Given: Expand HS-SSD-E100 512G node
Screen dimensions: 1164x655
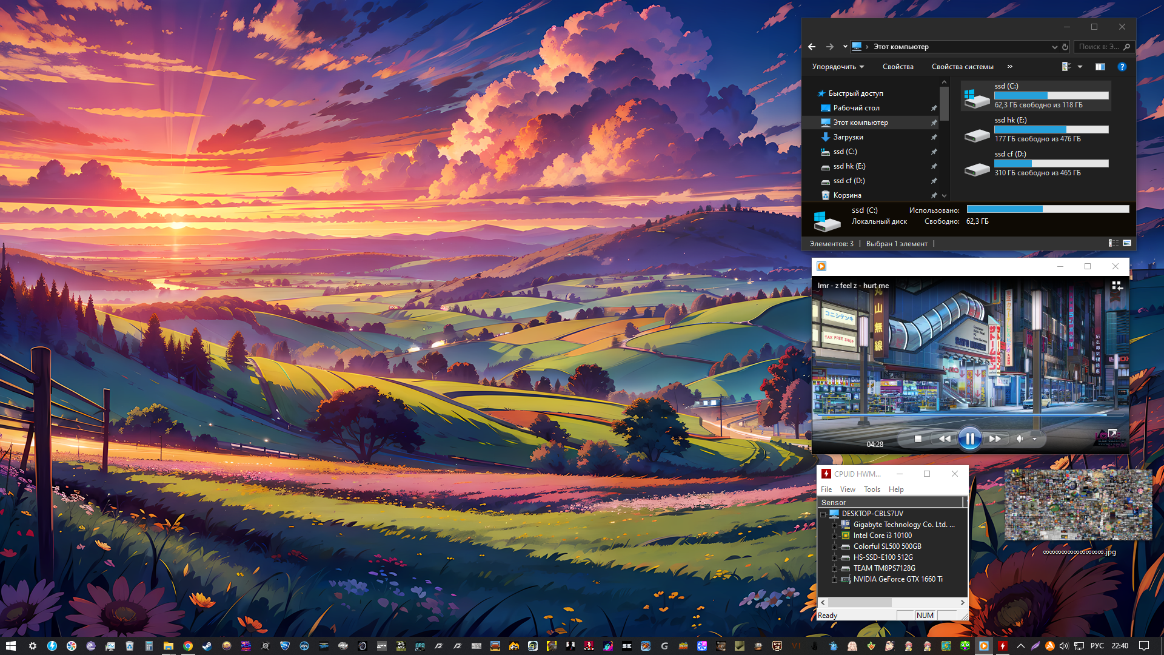Looking at the screenshot, I should [x=835, y=558].
